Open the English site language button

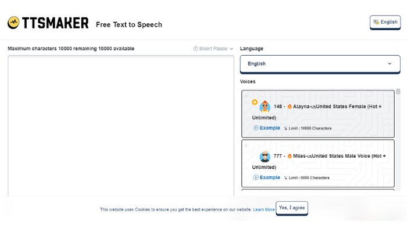[385, 22]
